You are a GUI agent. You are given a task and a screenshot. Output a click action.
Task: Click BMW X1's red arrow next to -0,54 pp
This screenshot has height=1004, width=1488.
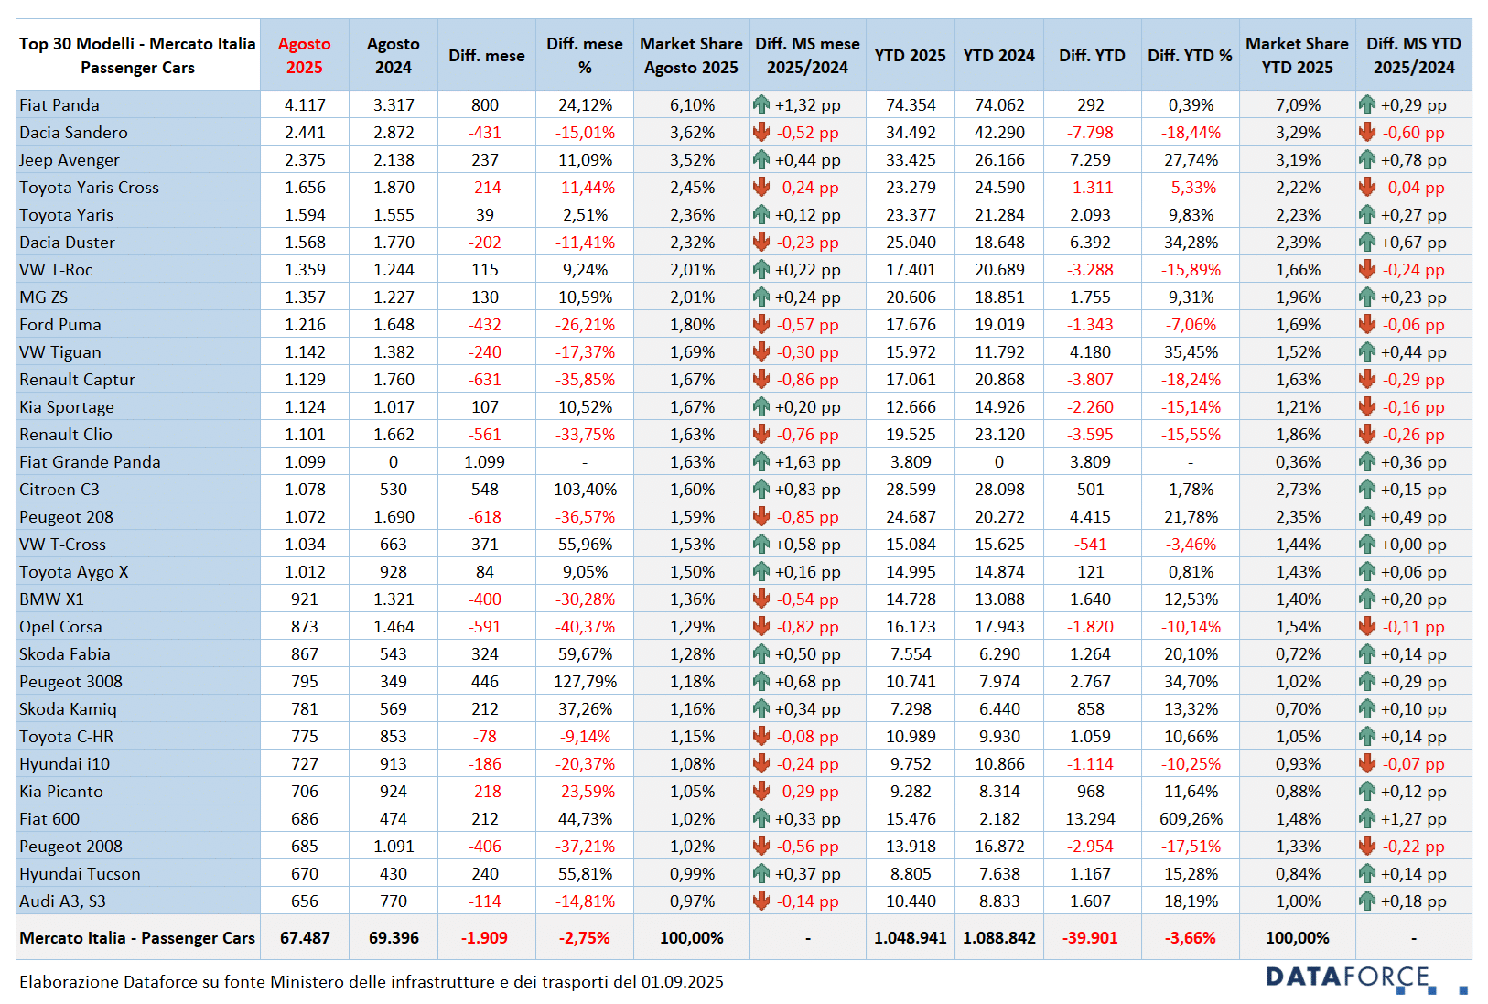pyautogui.click(x=761, y=599)
